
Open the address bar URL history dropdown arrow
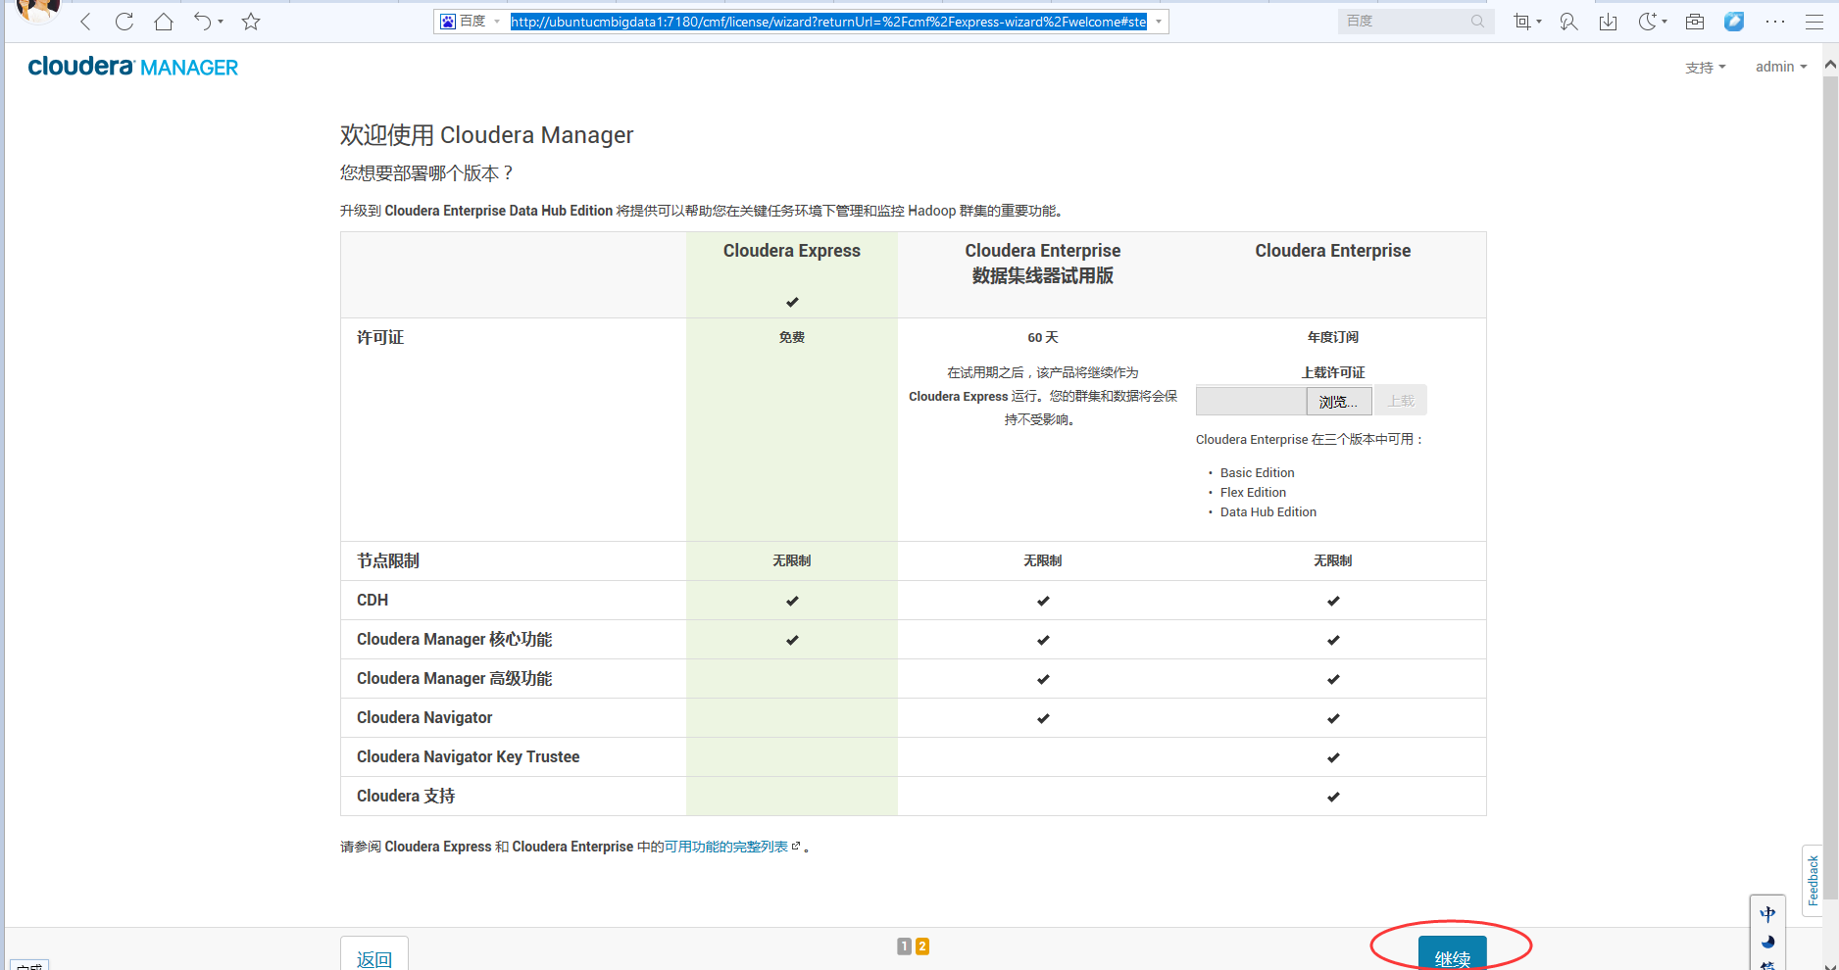tap(1159, 22)
